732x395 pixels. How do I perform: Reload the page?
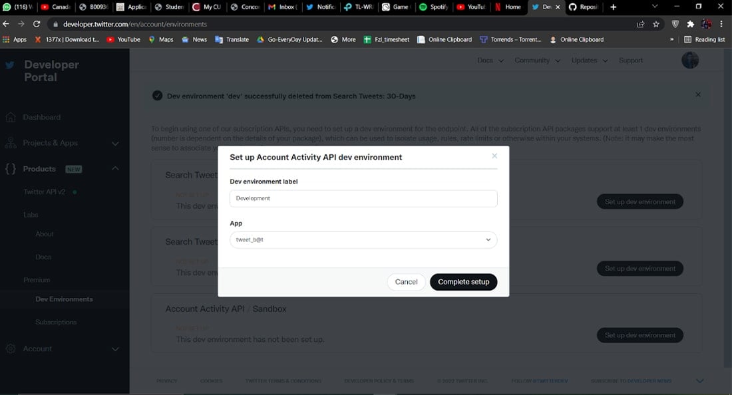[37, 24]
